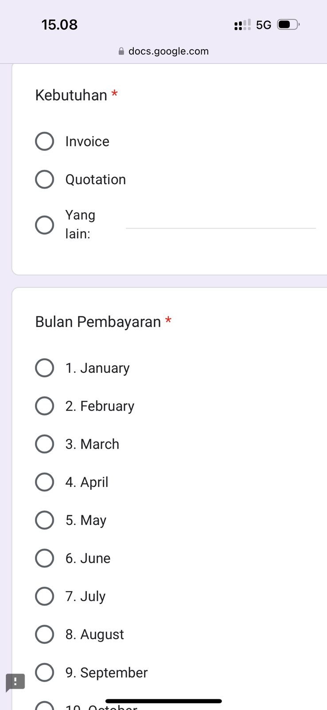The image size is (327, 710).
Task: Pick the May radio option
Action: (44, 520)
